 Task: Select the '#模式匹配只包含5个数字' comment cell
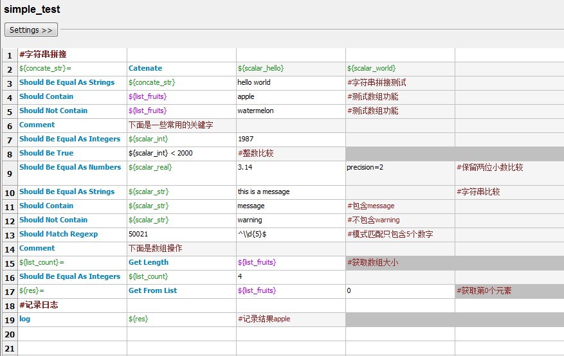click(401, 235)
